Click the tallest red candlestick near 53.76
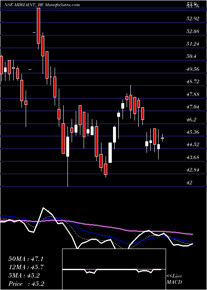207x290 pixels. 39,26
